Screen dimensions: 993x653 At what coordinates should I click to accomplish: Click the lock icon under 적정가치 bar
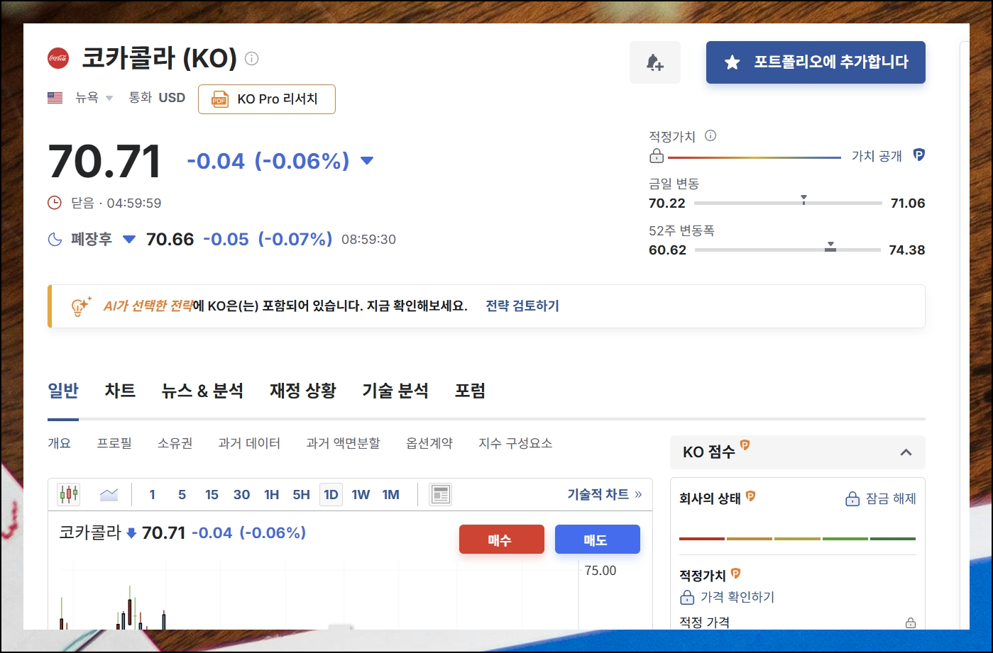click(657, 156)
